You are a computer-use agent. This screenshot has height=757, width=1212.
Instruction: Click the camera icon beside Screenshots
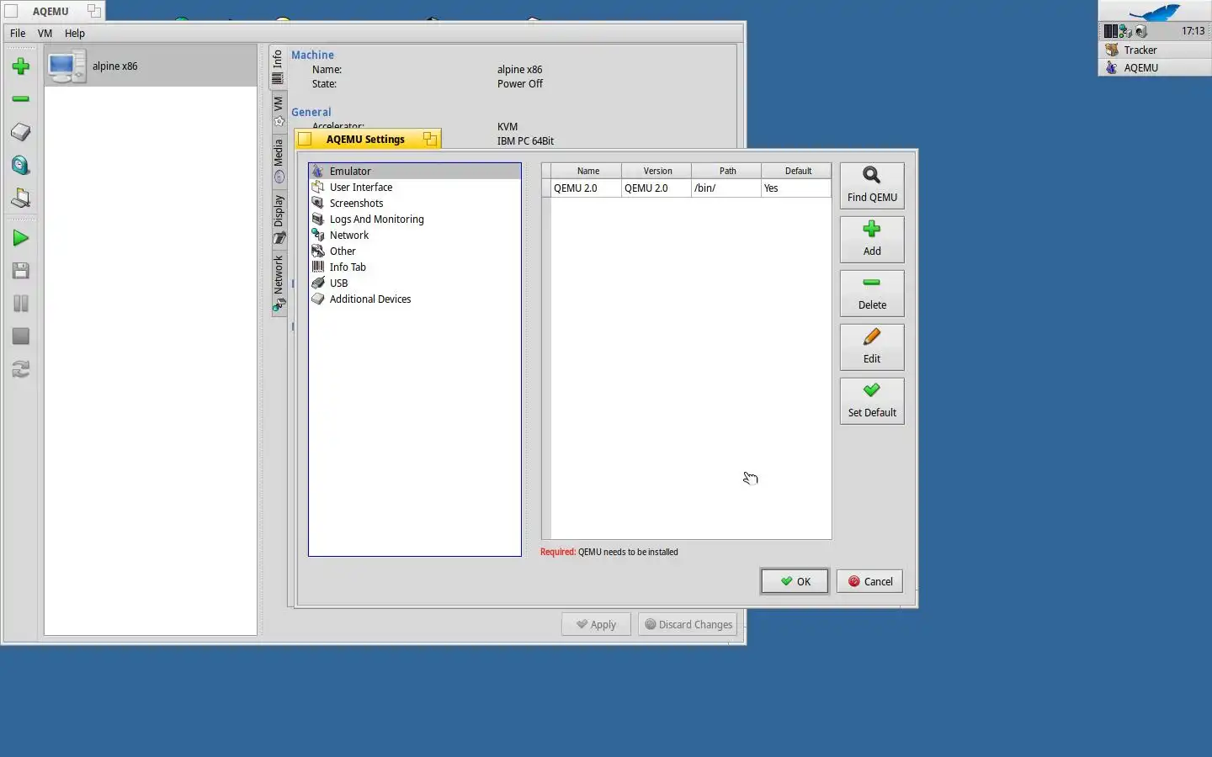coord(318,204)
